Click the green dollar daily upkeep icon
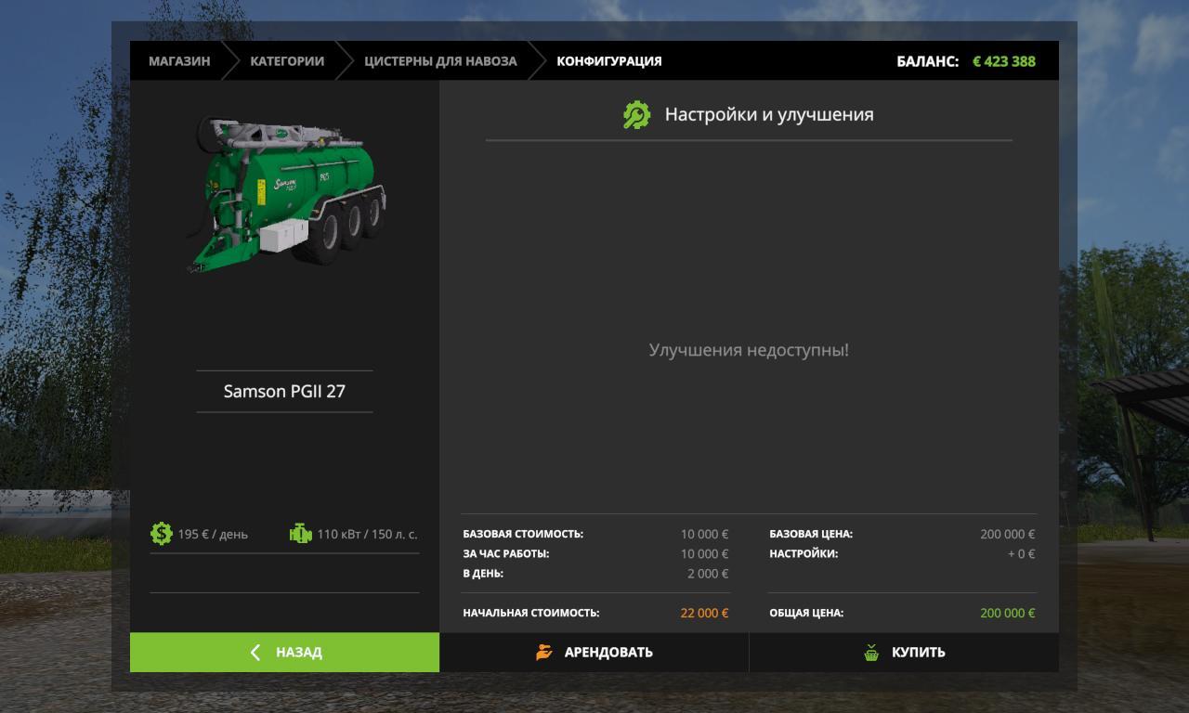1189x713 pixels. click(x=162, y=534)
